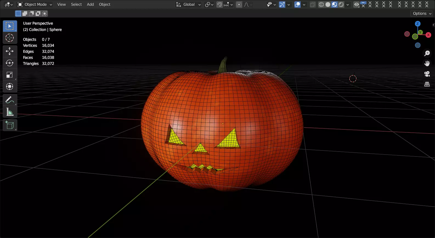
Task: Switch to material preview shading
Action: point(334,4)
